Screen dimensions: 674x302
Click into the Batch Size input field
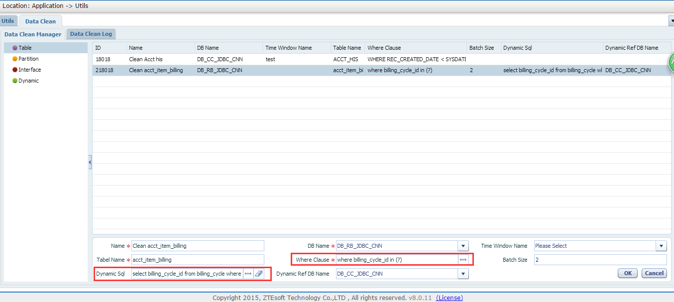600,260
